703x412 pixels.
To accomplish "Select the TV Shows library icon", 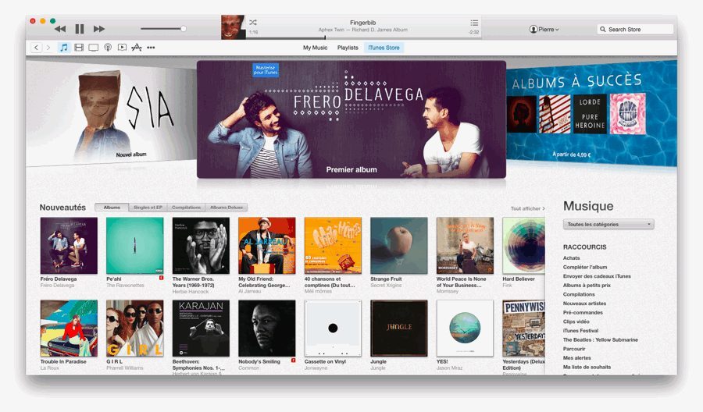I will pos(93,48).
